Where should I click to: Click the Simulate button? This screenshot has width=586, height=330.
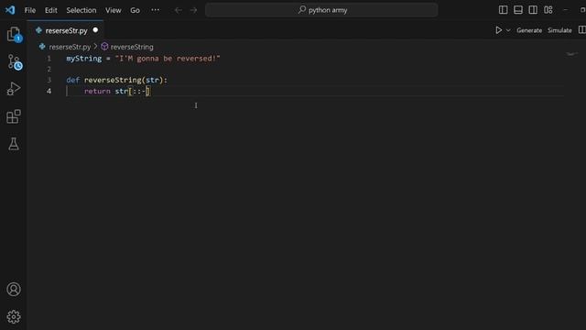559,30
